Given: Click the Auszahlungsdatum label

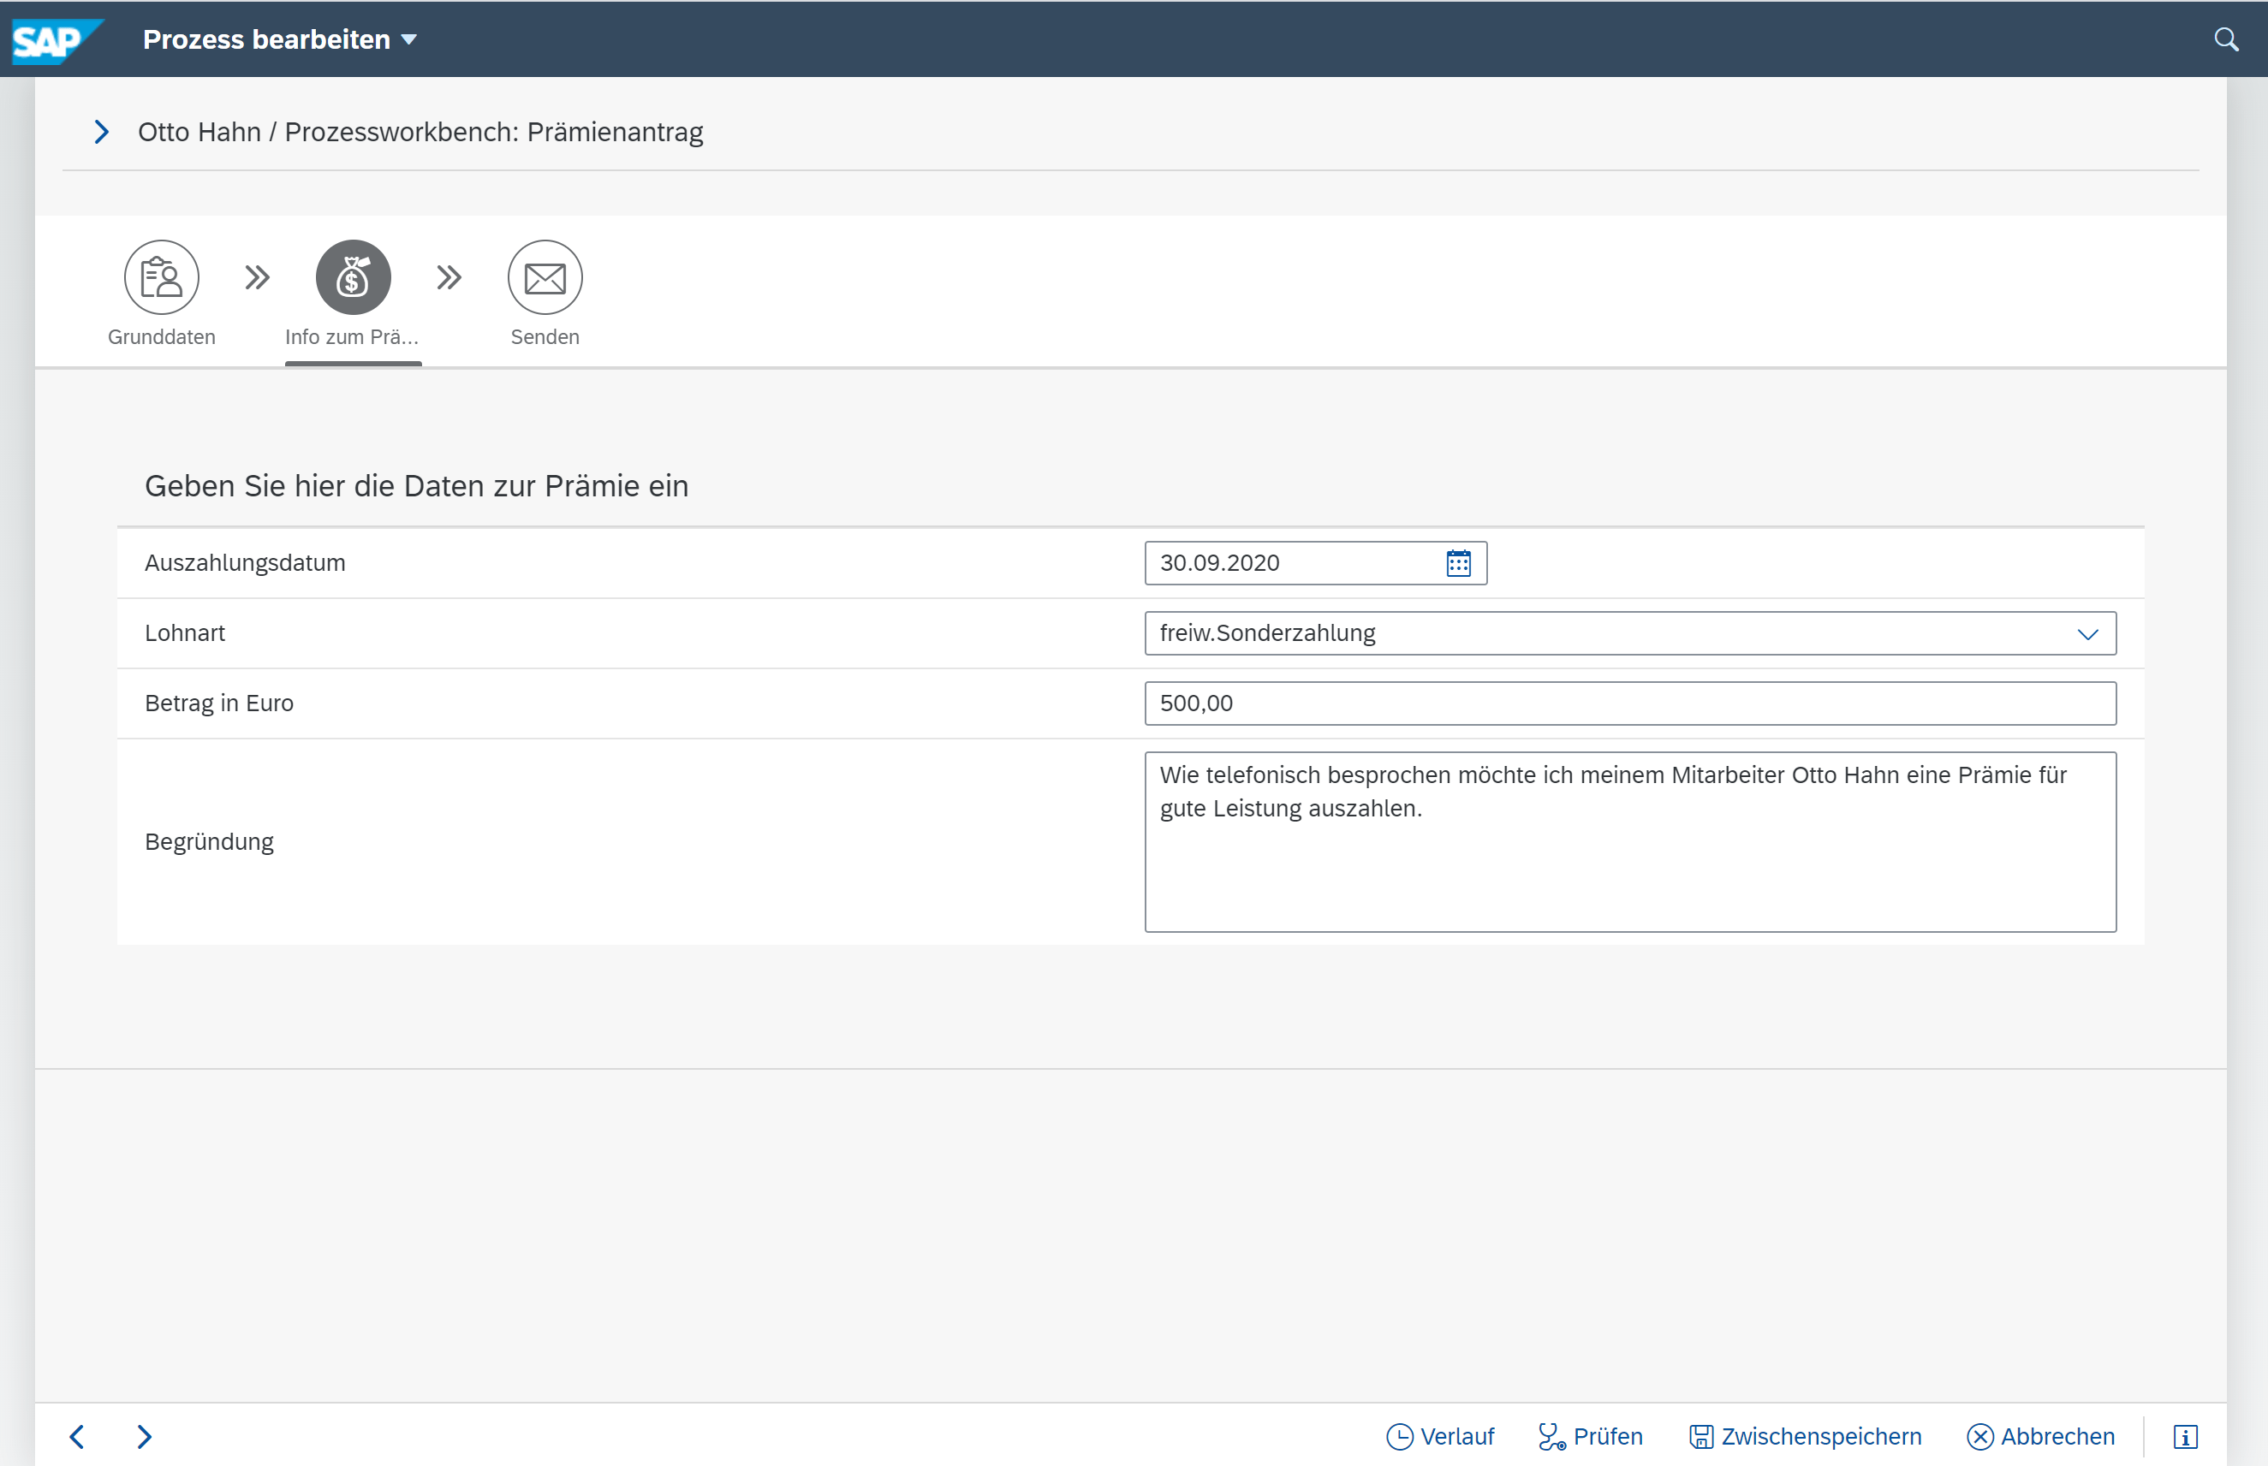Looking at the screenshot, I should 245,564.
